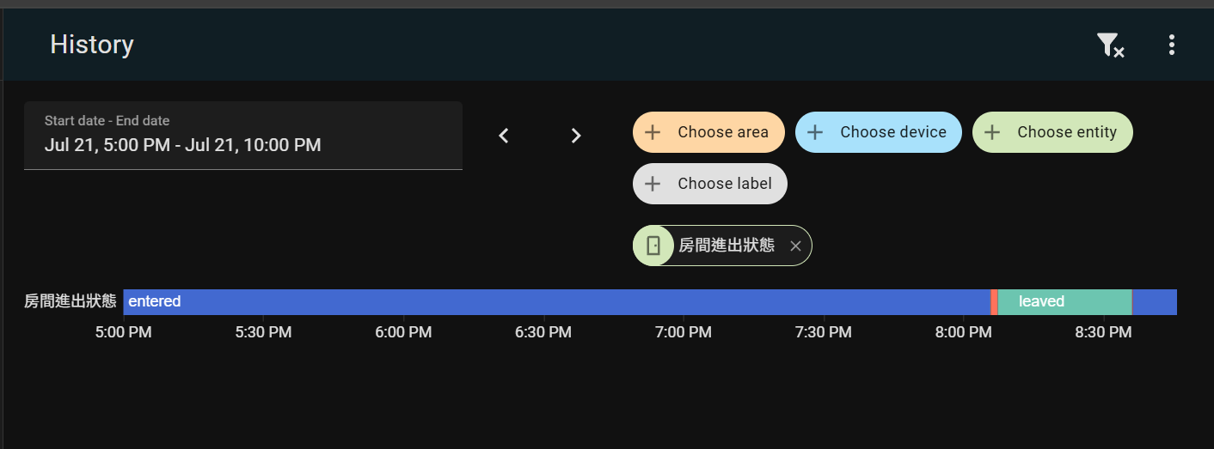Click the door icon on 房間進出狀態 chip
The height and width of the screenshot is (449, 1214).
[x=653, y=246]
